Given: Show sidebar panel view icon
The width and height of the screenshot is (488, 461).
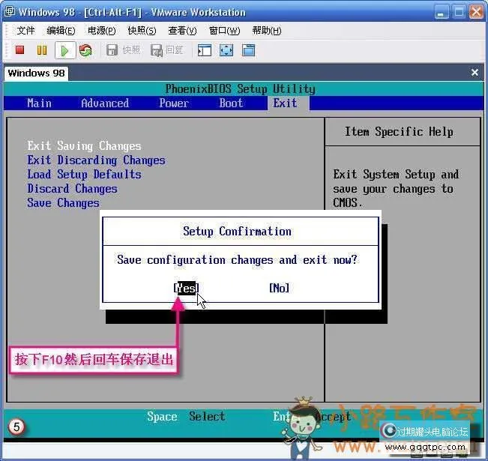Looking at the screenshot, I should pyautogui.click(x=205, y=50).
